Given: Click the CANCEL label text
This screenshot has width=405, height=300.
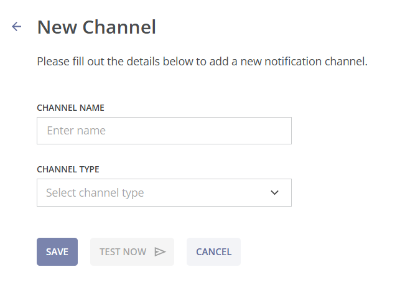Looking at the screenshot, I should [213, 251].
